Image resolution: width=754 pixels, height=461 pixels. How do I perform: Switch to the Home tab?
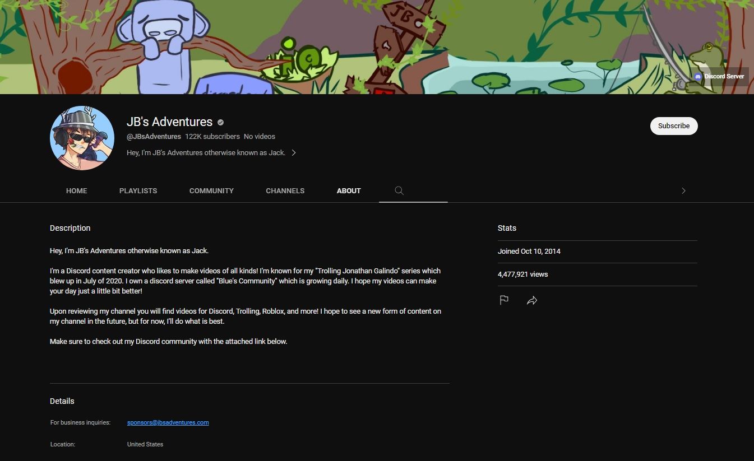pyautogui.click(x=77, y=190)
